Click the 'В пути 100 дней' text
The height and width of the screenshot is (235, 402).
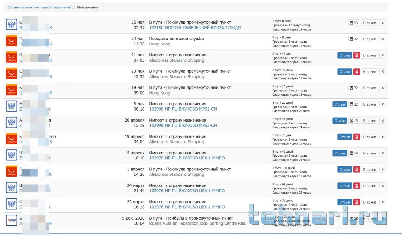(283, 168)
